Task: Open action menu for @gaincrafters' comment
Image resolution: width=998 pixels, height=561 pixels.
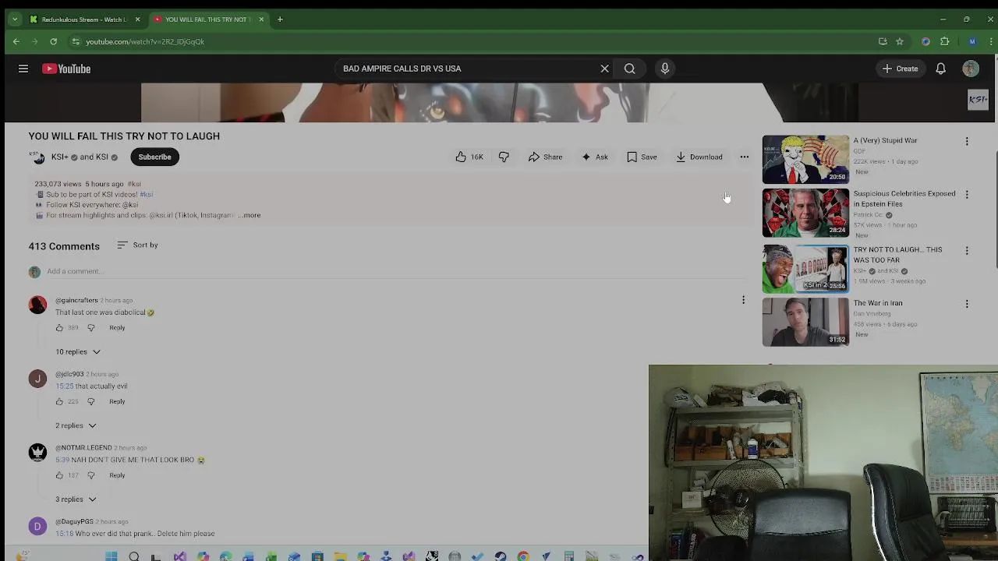Action: click(743, 300)
